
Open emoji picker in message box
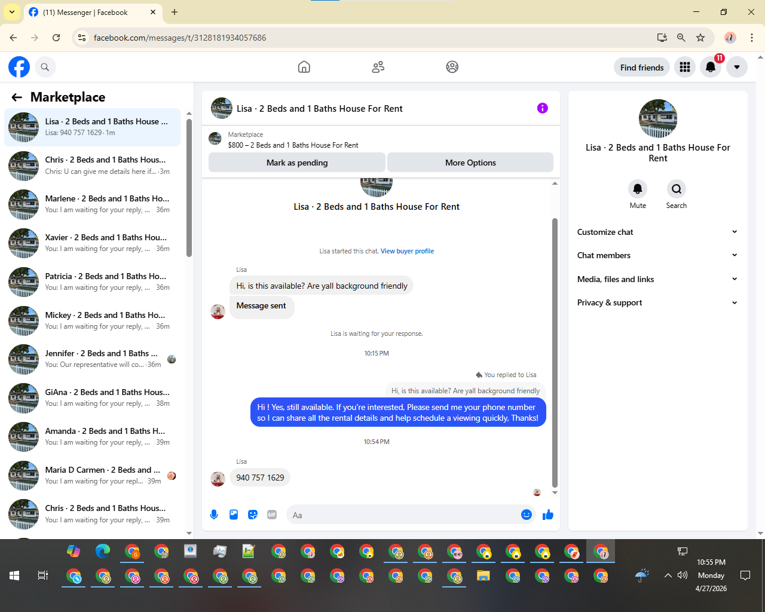pyautogui.click(x=527, y=515)
